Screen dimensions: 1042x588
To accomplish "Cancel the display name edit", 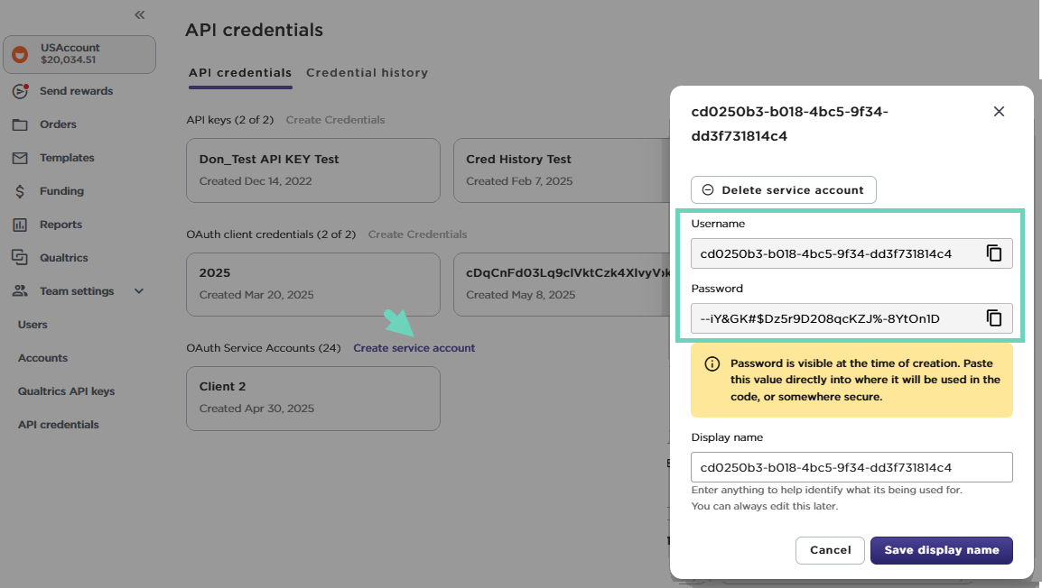I will coord(830,550).
